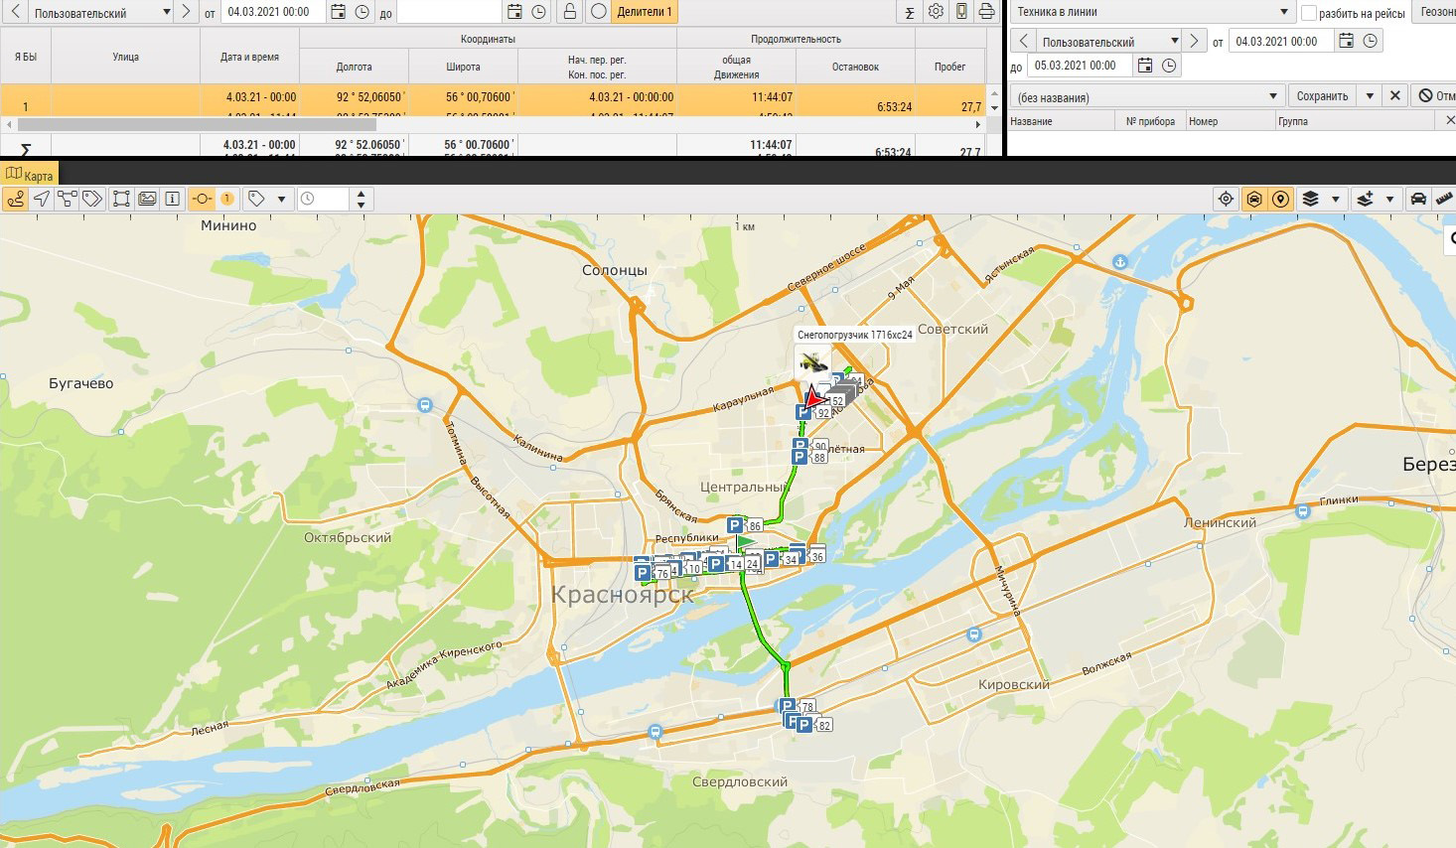
Task: Go to previous period in report panel
Action: pyautogui.click(x=16, y=12)
